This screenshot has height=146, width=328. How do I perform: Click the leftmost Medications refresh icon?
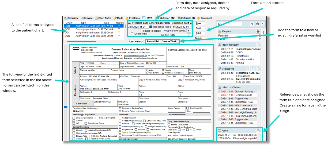tap(248, 69)
